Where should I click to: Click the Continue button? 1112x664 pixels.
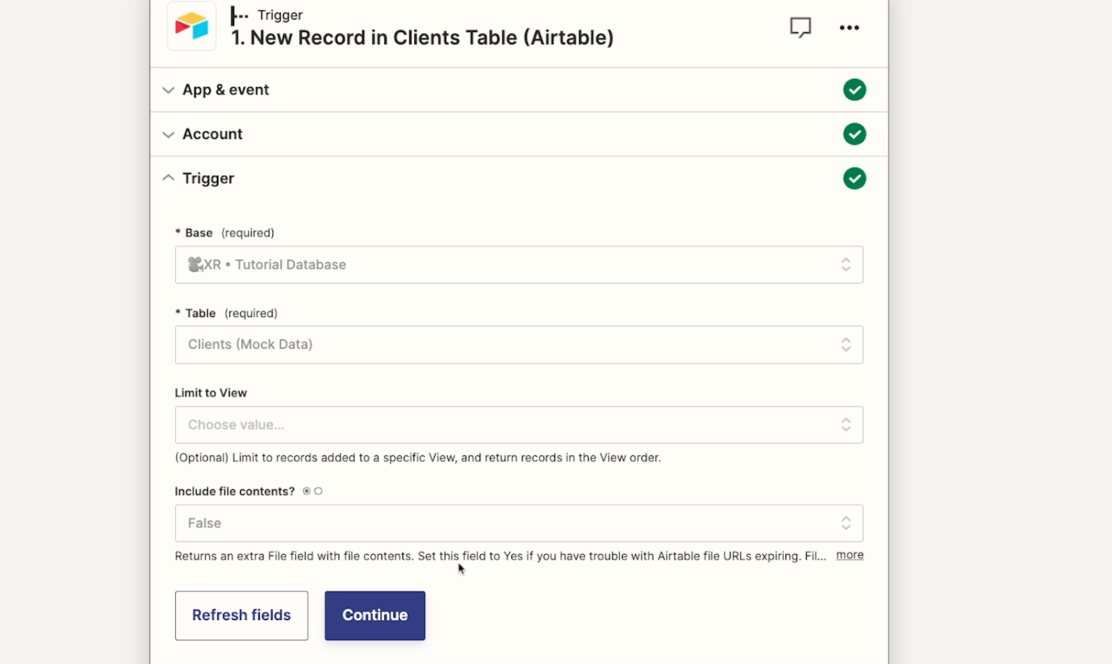click(375, 615)
